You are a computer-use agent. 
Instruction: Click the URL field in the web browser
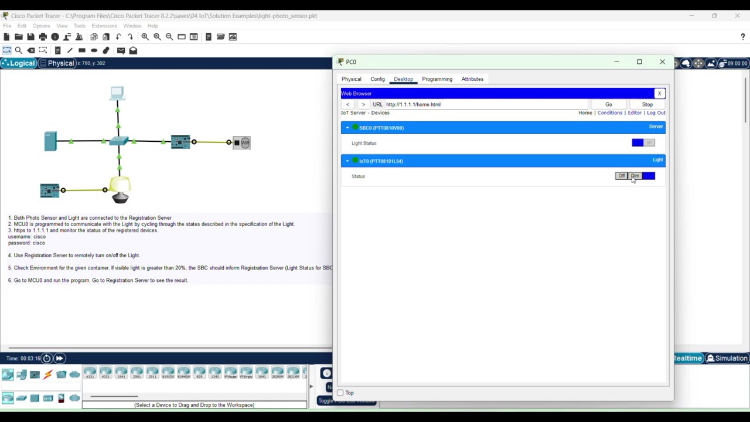pyautogui.click(x=486, y=104)
